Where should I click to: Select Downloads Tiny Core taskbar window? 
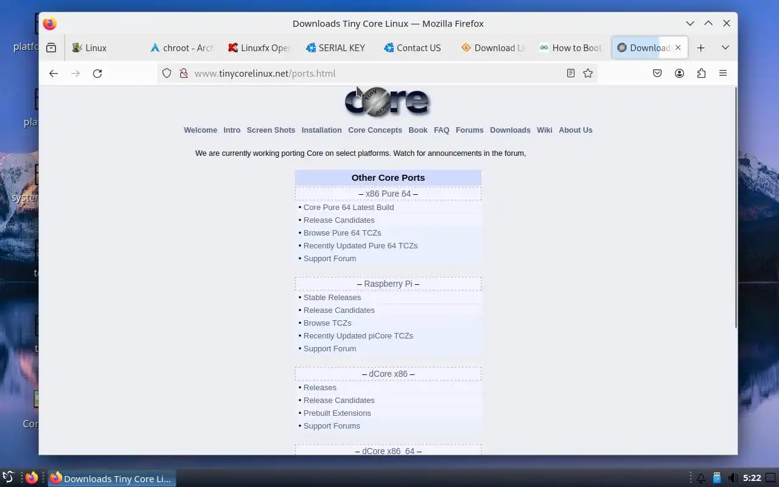coord(112,478)
